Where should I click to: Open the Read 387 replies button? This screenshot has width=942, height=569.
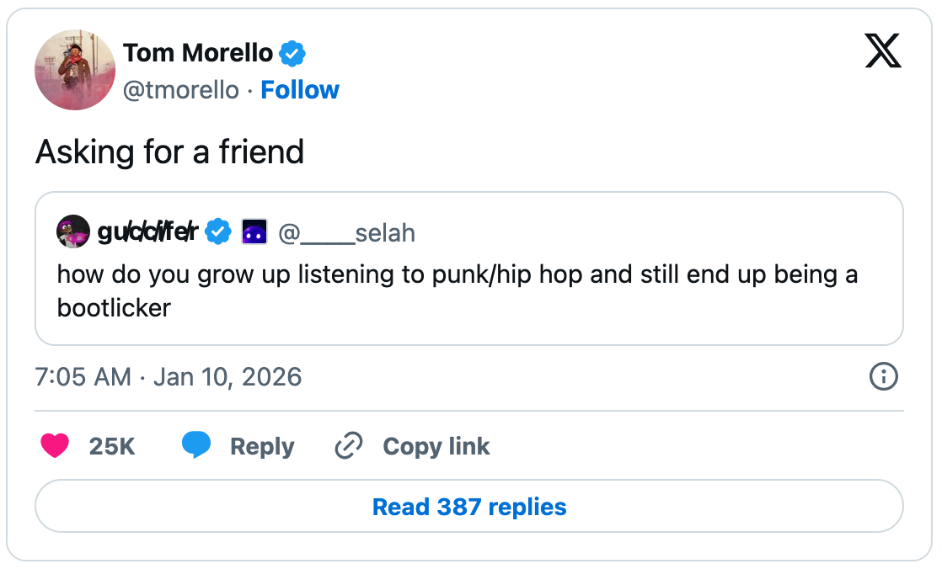point(469,507)
